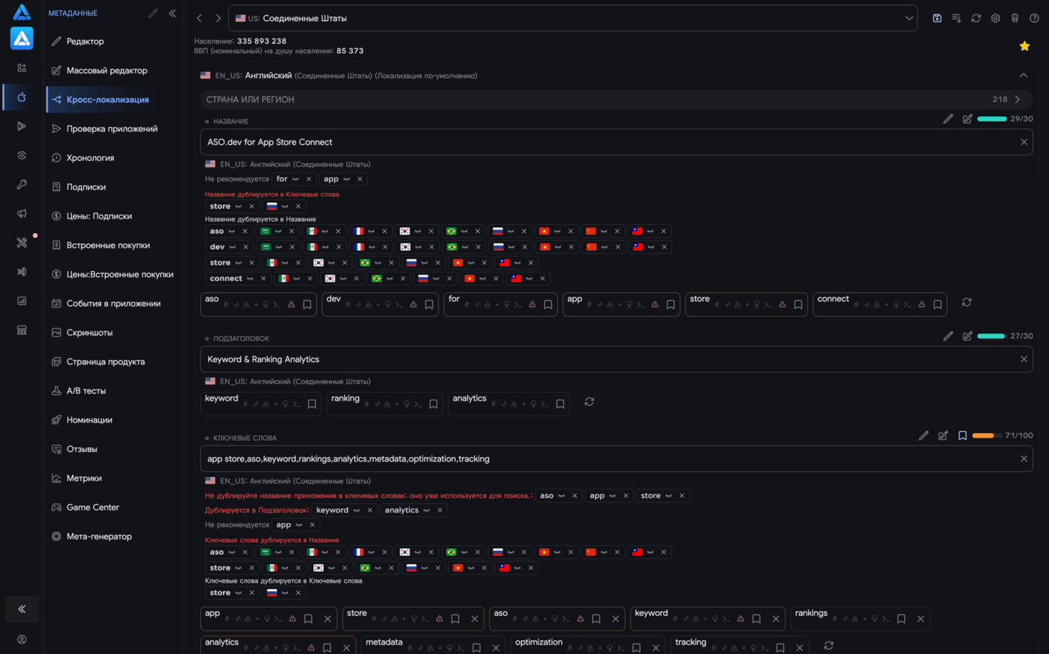The image size is (1049, 654).
Task: Open settings via the gear icon
Action: tap(995, 18)
